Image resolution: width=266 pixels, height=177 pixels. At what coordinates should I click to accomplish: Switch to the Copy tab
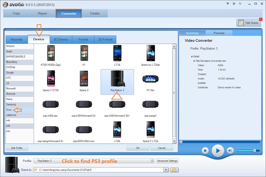click(16, 13)
